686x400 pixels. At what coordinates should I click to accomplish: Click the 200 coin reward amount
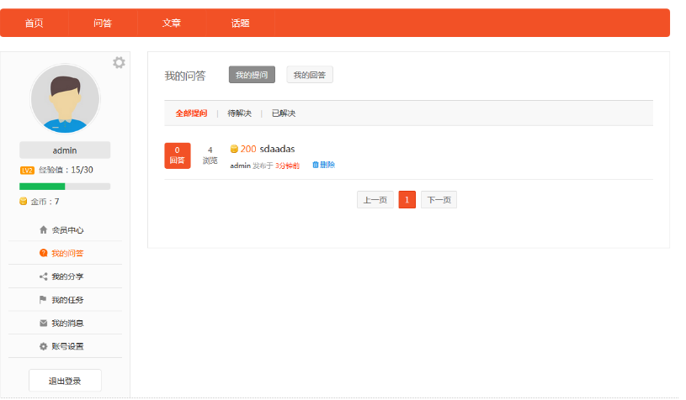click(248, 149)
